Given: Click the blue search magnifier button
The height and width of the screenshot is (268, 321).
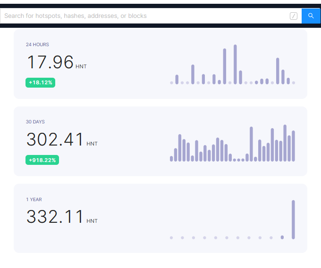Looking at the screenshot, I should [311, 16].
